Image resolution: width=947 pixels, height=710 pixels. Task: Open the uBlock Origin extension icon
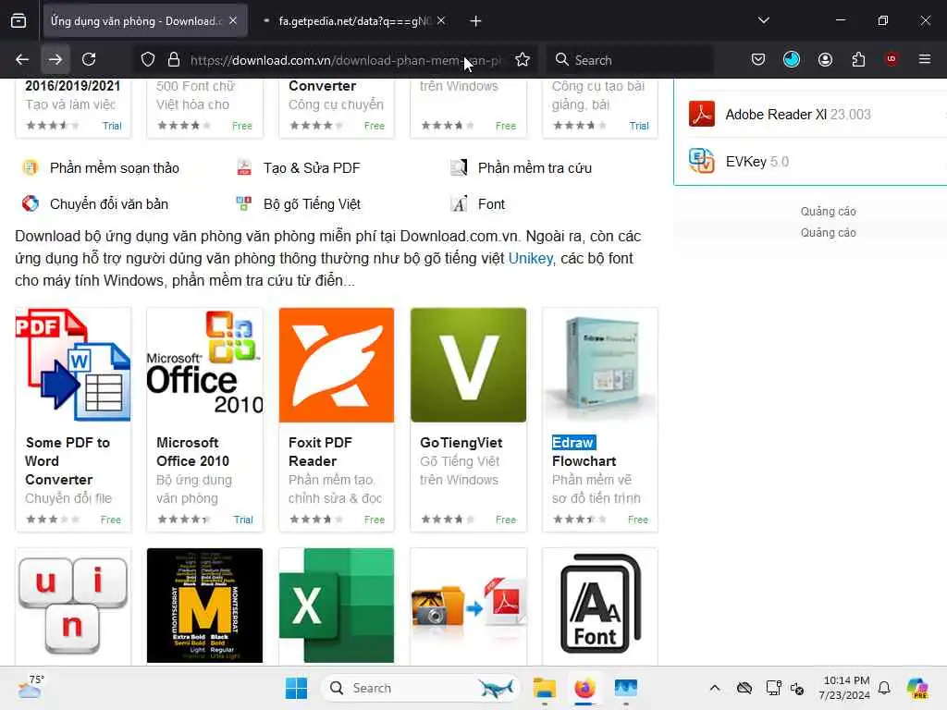(x=891, y=59)
